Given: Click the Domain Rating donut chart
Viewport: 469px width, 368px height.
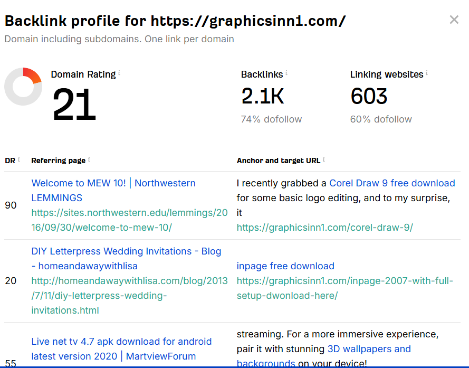Looking at the screenshot, I should (x=23, y=87).
